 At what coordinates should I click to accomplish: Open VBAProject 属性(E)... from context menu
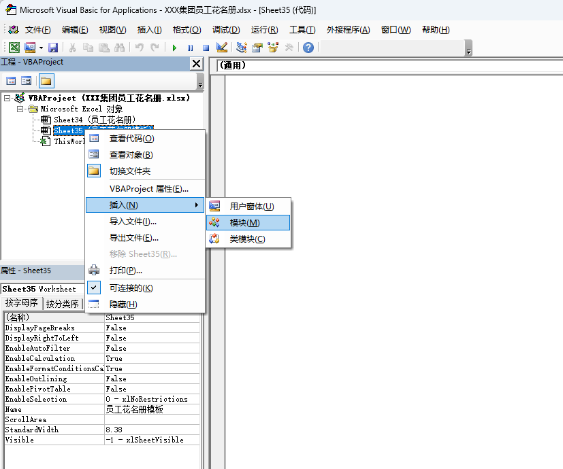click(146, 189)
